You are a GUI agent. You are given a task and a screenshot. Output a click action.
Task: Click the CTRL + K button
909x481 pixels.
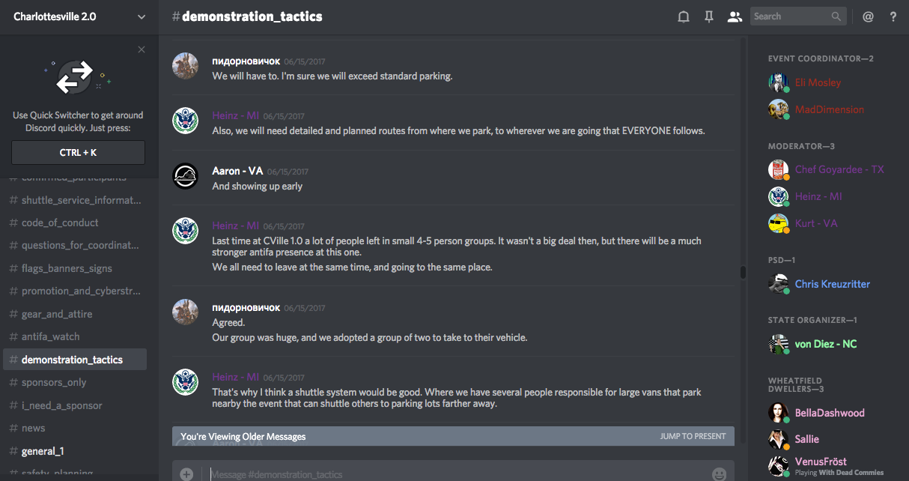tap(78, 153)
